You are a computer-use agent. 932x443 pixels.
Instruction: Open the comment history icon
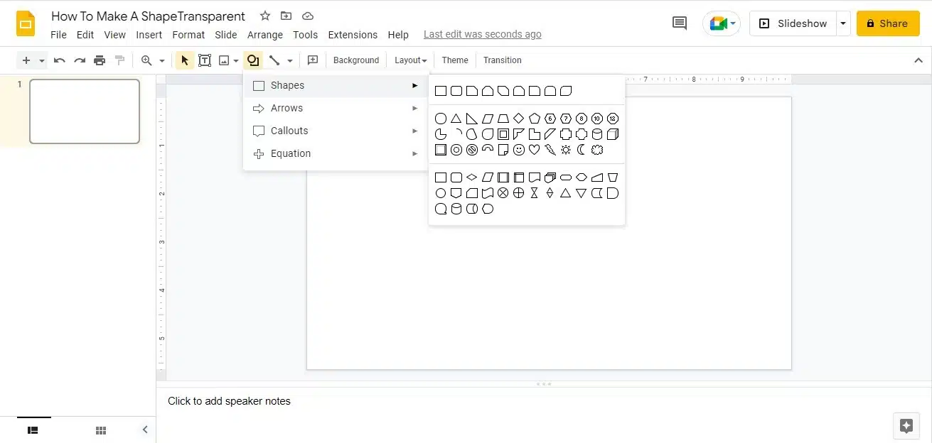point(679,23)
